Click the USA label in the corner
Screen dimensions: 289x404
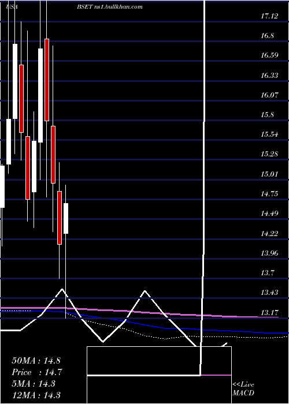[x=12, y=7]
